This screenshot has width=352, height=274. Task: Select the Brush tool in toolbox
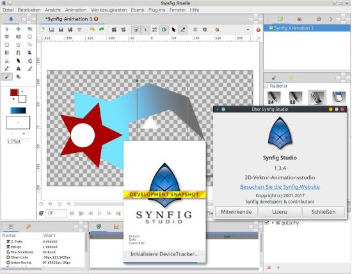click(x=7, y=77)
